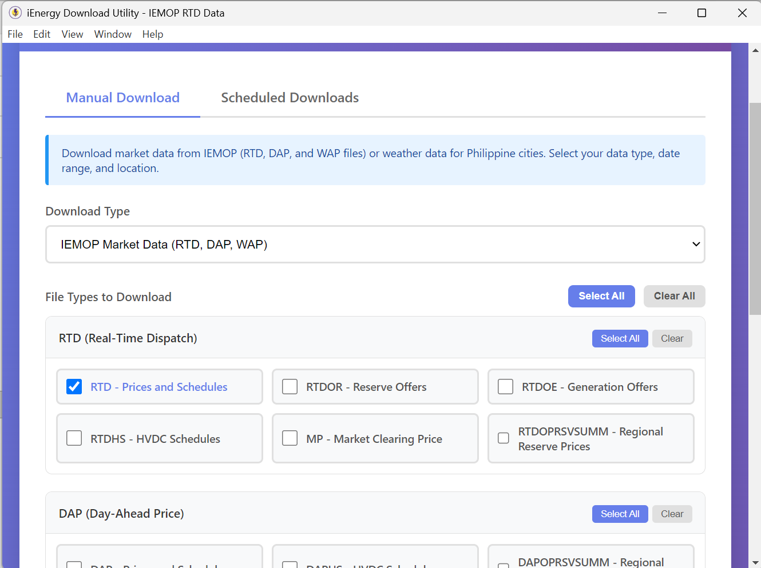Click the vertical scrollbar thumb
Image resolution: width=761 pixels, height=568 pixels.
(x=755, y=209)
